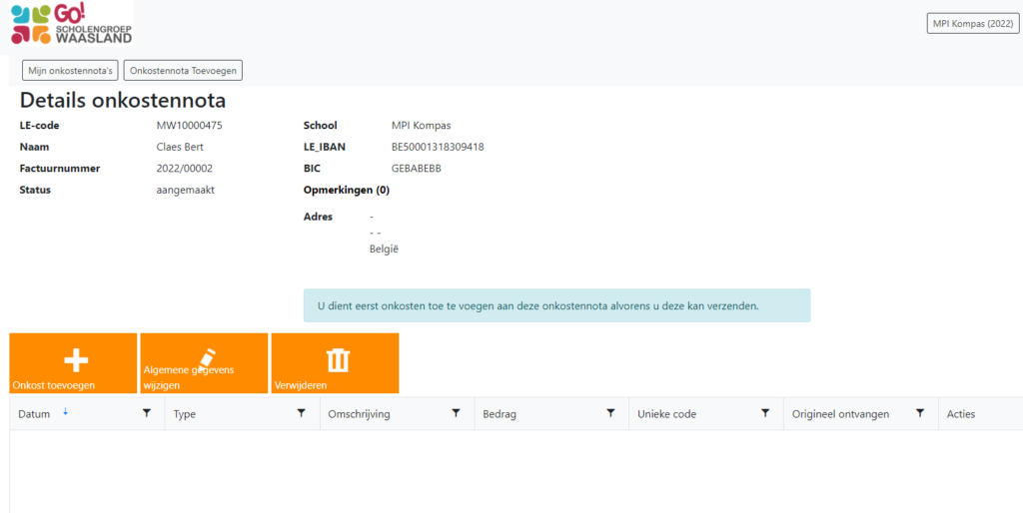Viewport: 1023px width, 513px height.
Task: Click the trash can Verwijderen icon
Action: pos(338,360)
